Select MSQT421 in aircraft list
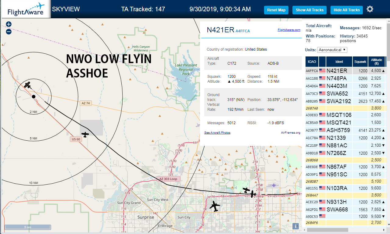The height and width of the screenshot is (234, 390). [346, 122]
